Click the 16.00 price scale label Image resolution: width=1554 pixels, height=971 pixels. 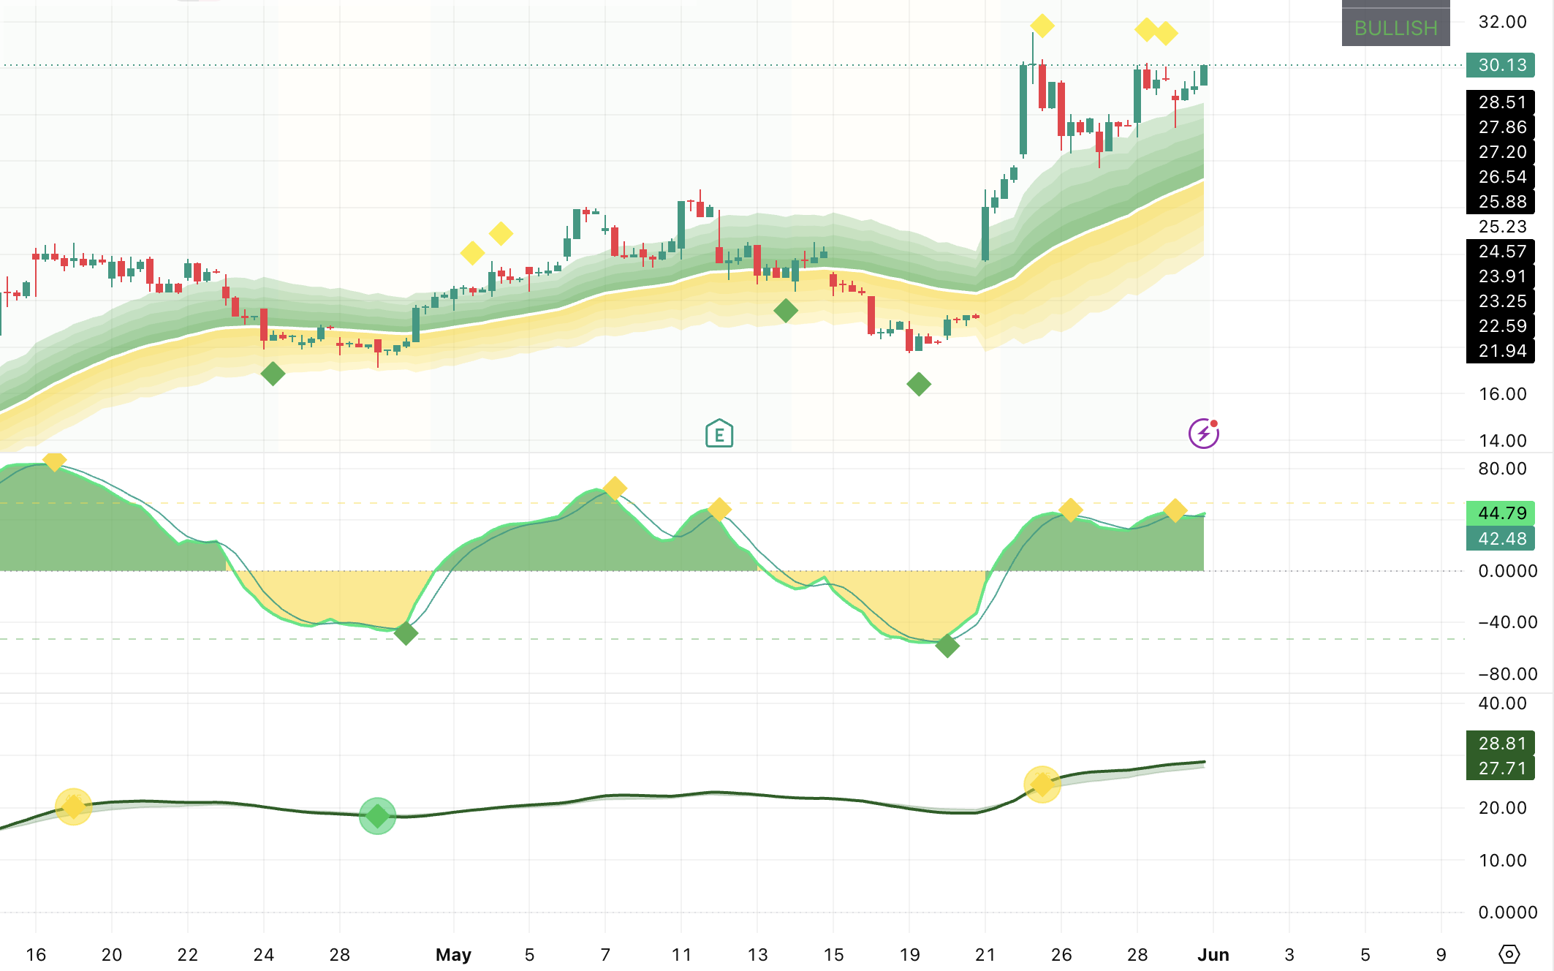coord(1502,394)
